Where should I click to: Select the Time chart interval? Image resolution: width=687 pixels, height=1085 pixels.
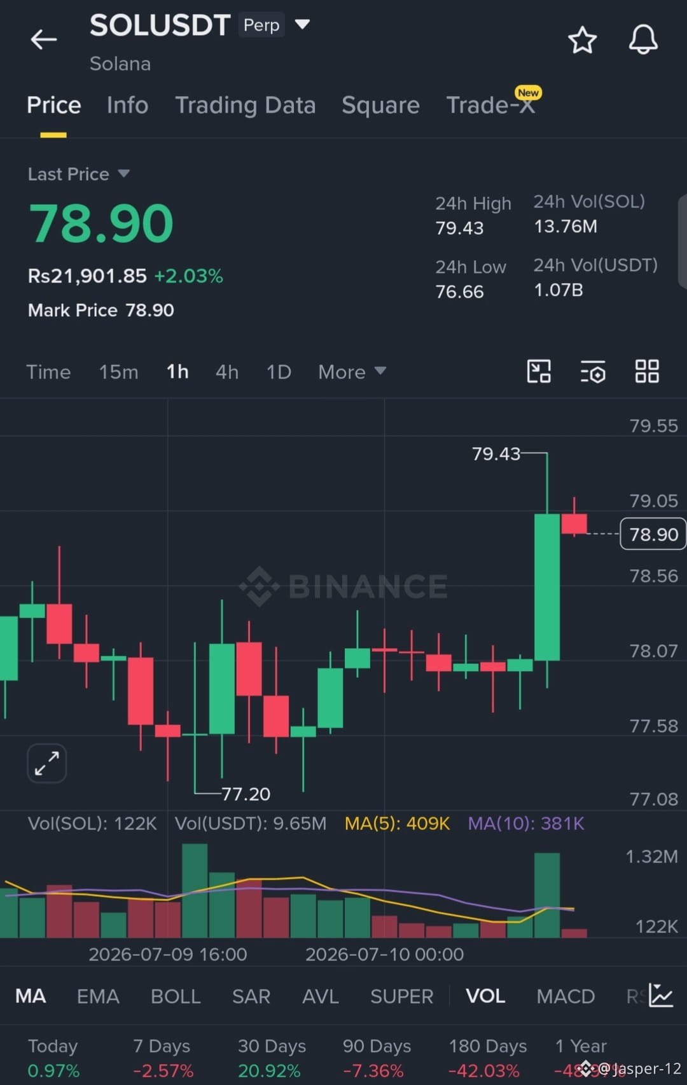48,371
